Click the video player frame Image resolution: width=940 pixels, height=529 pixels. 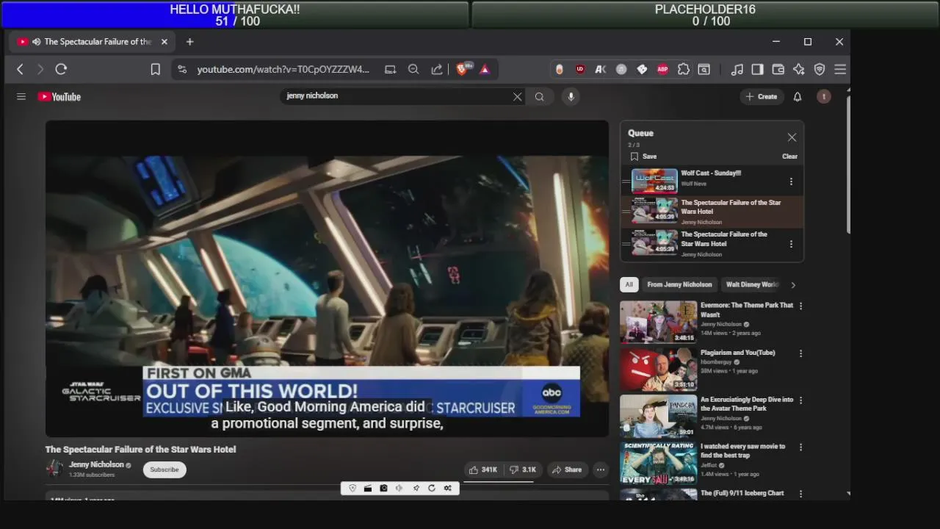point(327,279)
